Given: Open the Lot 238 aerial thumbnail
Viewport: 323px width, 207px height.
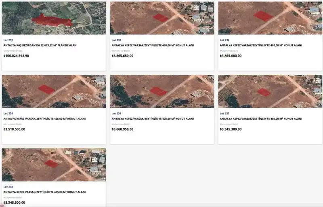Looking at the screenshot, I should 54,164.
